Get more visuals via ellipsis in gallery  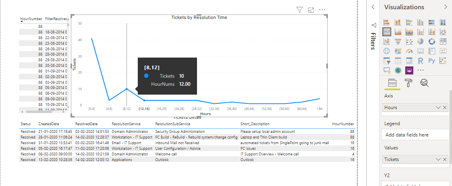pyautogui.click(x=421, y=70)
